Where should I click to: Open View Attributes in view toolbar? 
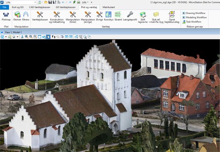coord(2,37)
